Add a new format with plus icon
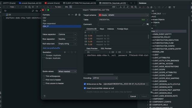Viewport: 192px width, 108px height. tap(69, 15)
